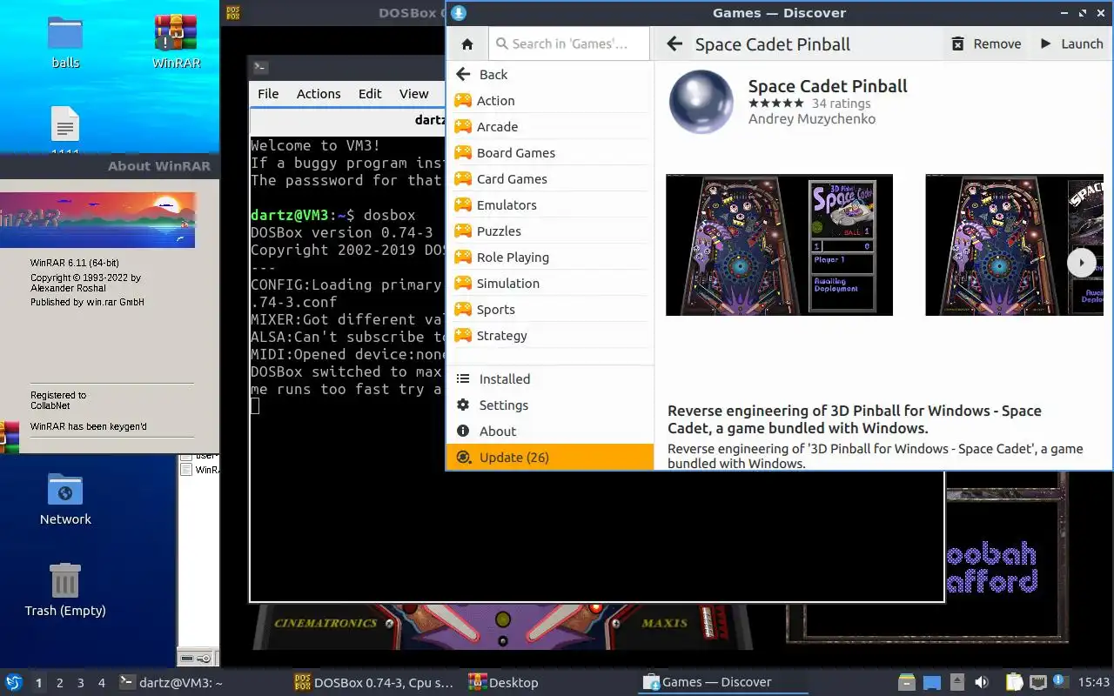Open the second pinball screenshot thumbnail

point(1014,244)
